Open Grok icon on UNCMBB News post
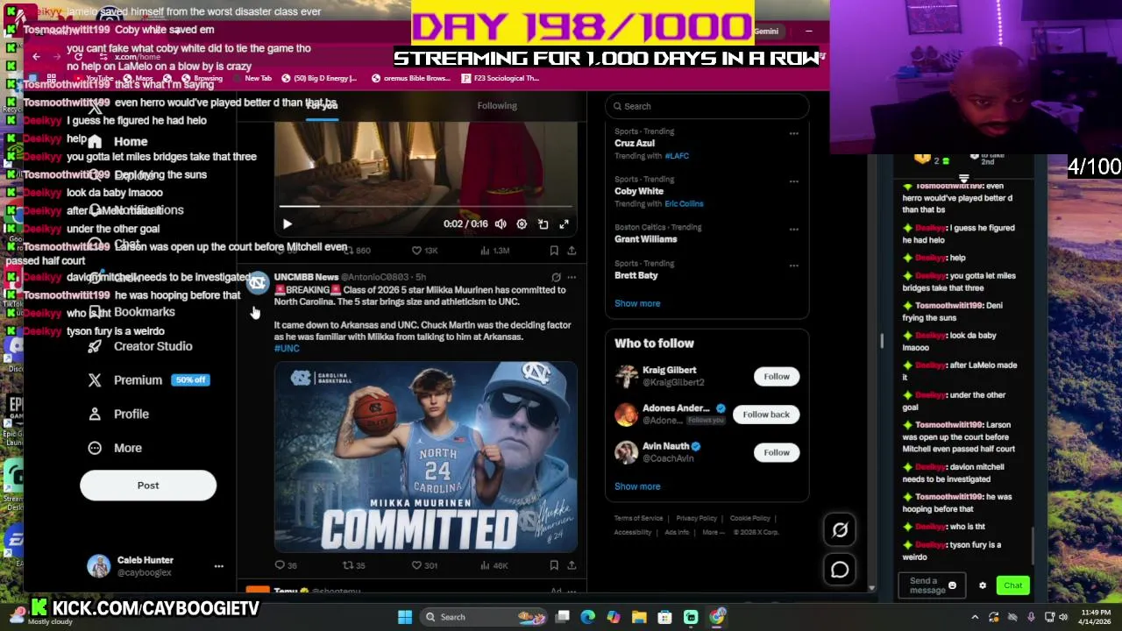The image size is (1122, 631). click(556, 277)
